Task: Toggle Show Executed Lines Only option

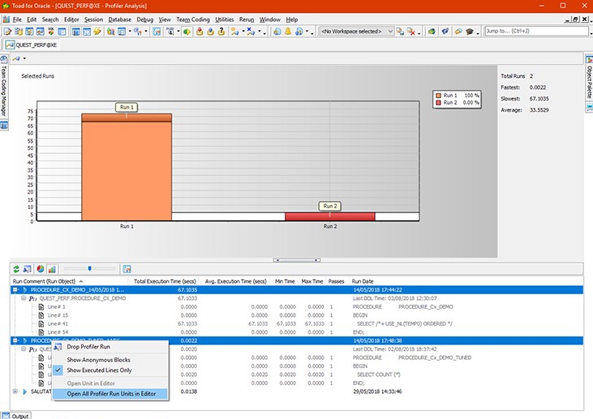Action: click(x=99, y=370)
